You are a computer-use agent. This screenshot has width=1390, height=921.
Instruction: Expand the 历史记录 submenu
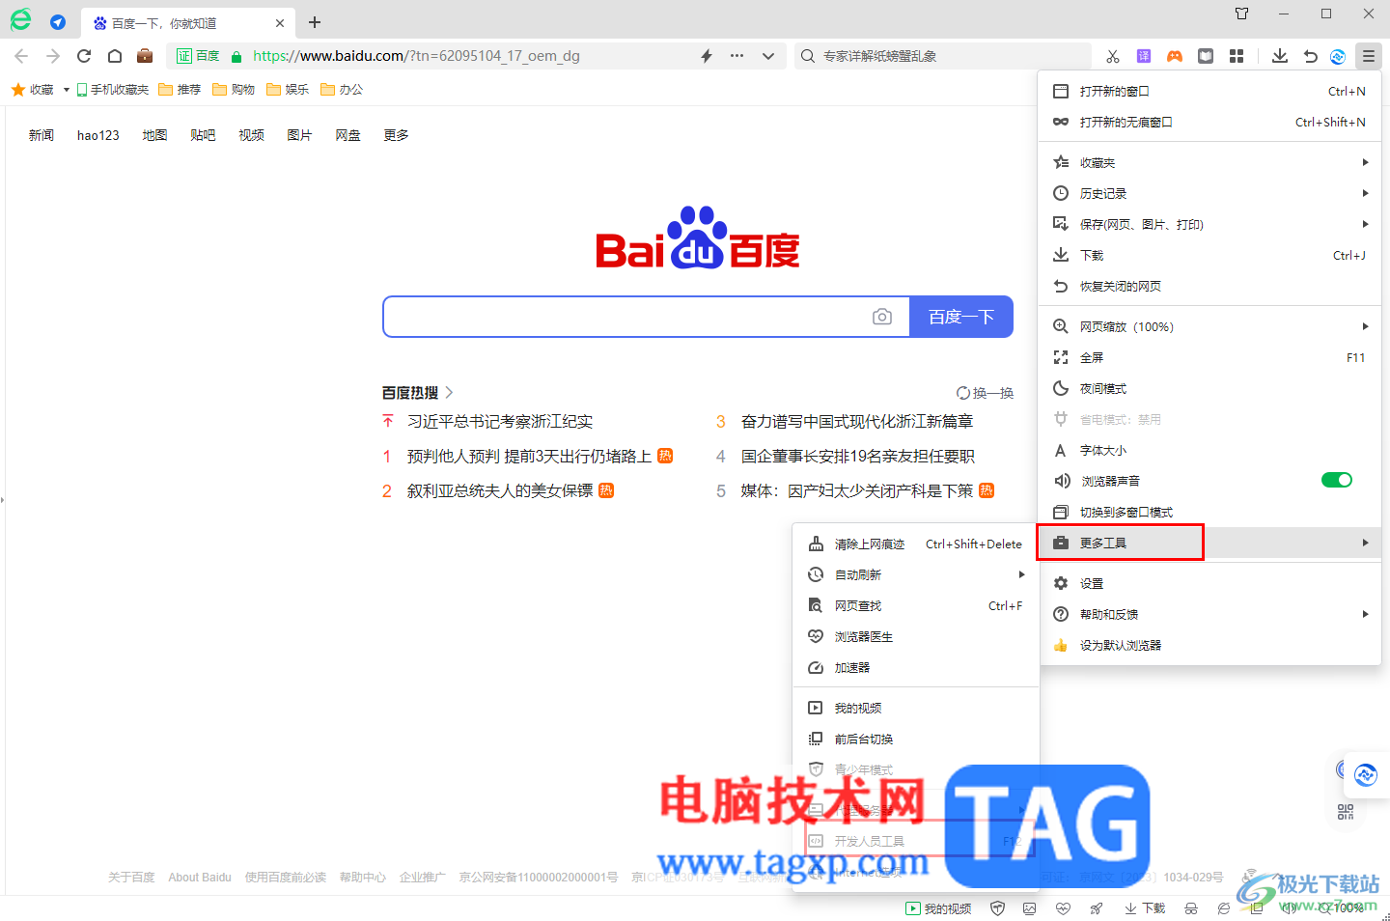coord(1209,193)
